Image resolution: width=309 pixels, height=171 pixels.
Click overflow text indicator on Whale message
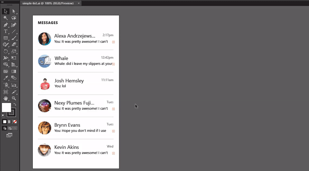tap(113, 64)
